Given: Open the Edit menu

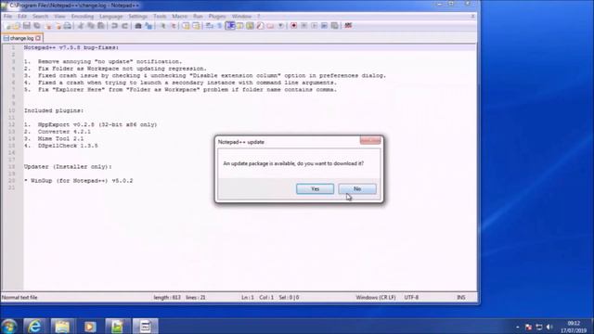Looking at the screenshot, I should 22,17.
